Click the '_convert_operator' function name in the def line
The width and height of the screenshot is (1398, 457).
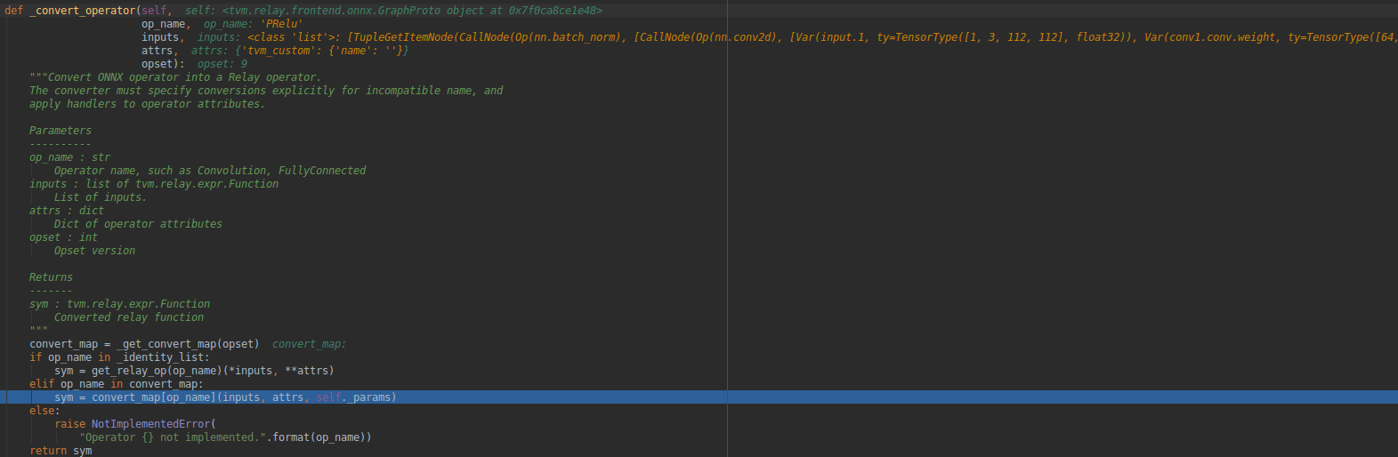(83, 11)
